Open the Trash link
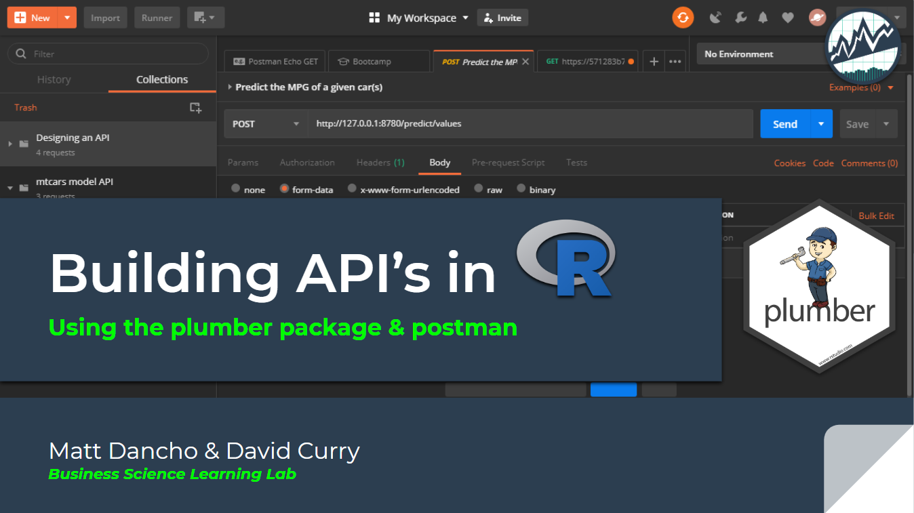Viewport: 914px width, 513px height. click(26, 107)
